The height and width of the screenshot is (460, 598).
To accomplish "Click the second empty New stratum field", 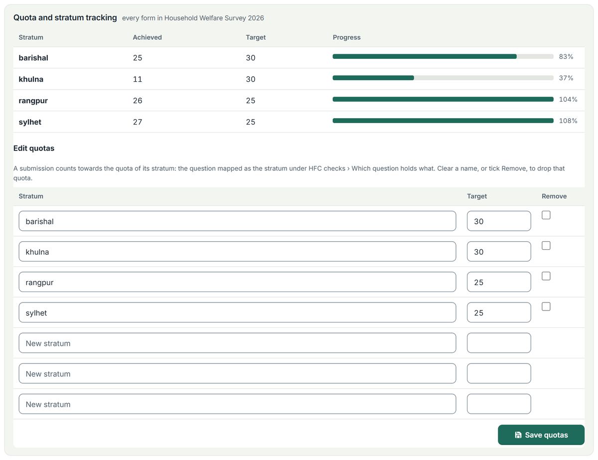I will (237, 373).
